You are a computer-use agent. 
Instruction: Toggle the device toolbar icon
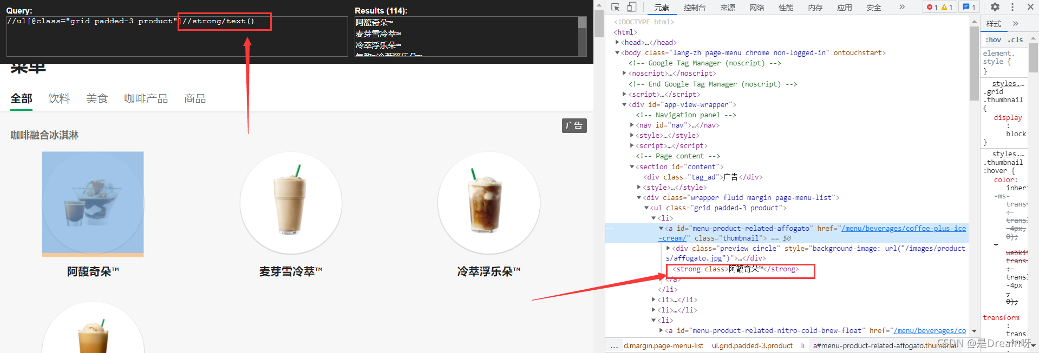coord(631,7)
